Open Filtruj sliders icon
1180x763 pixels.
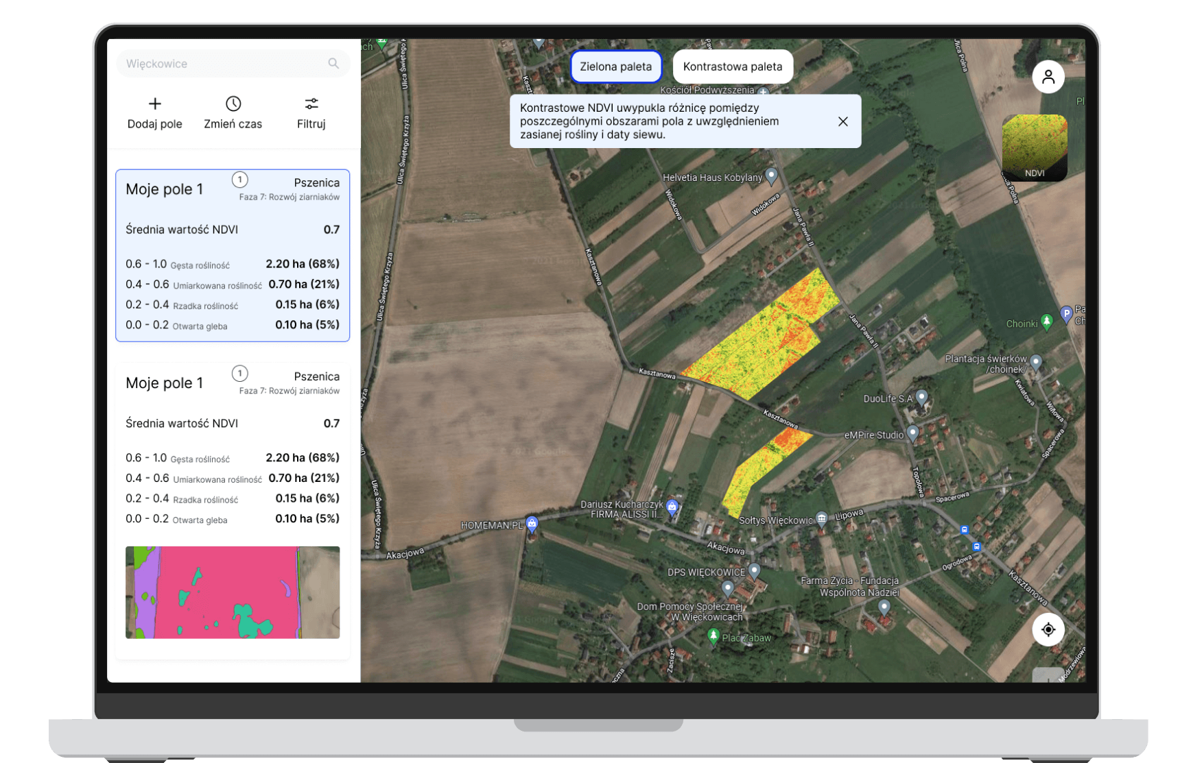[311, 104]
